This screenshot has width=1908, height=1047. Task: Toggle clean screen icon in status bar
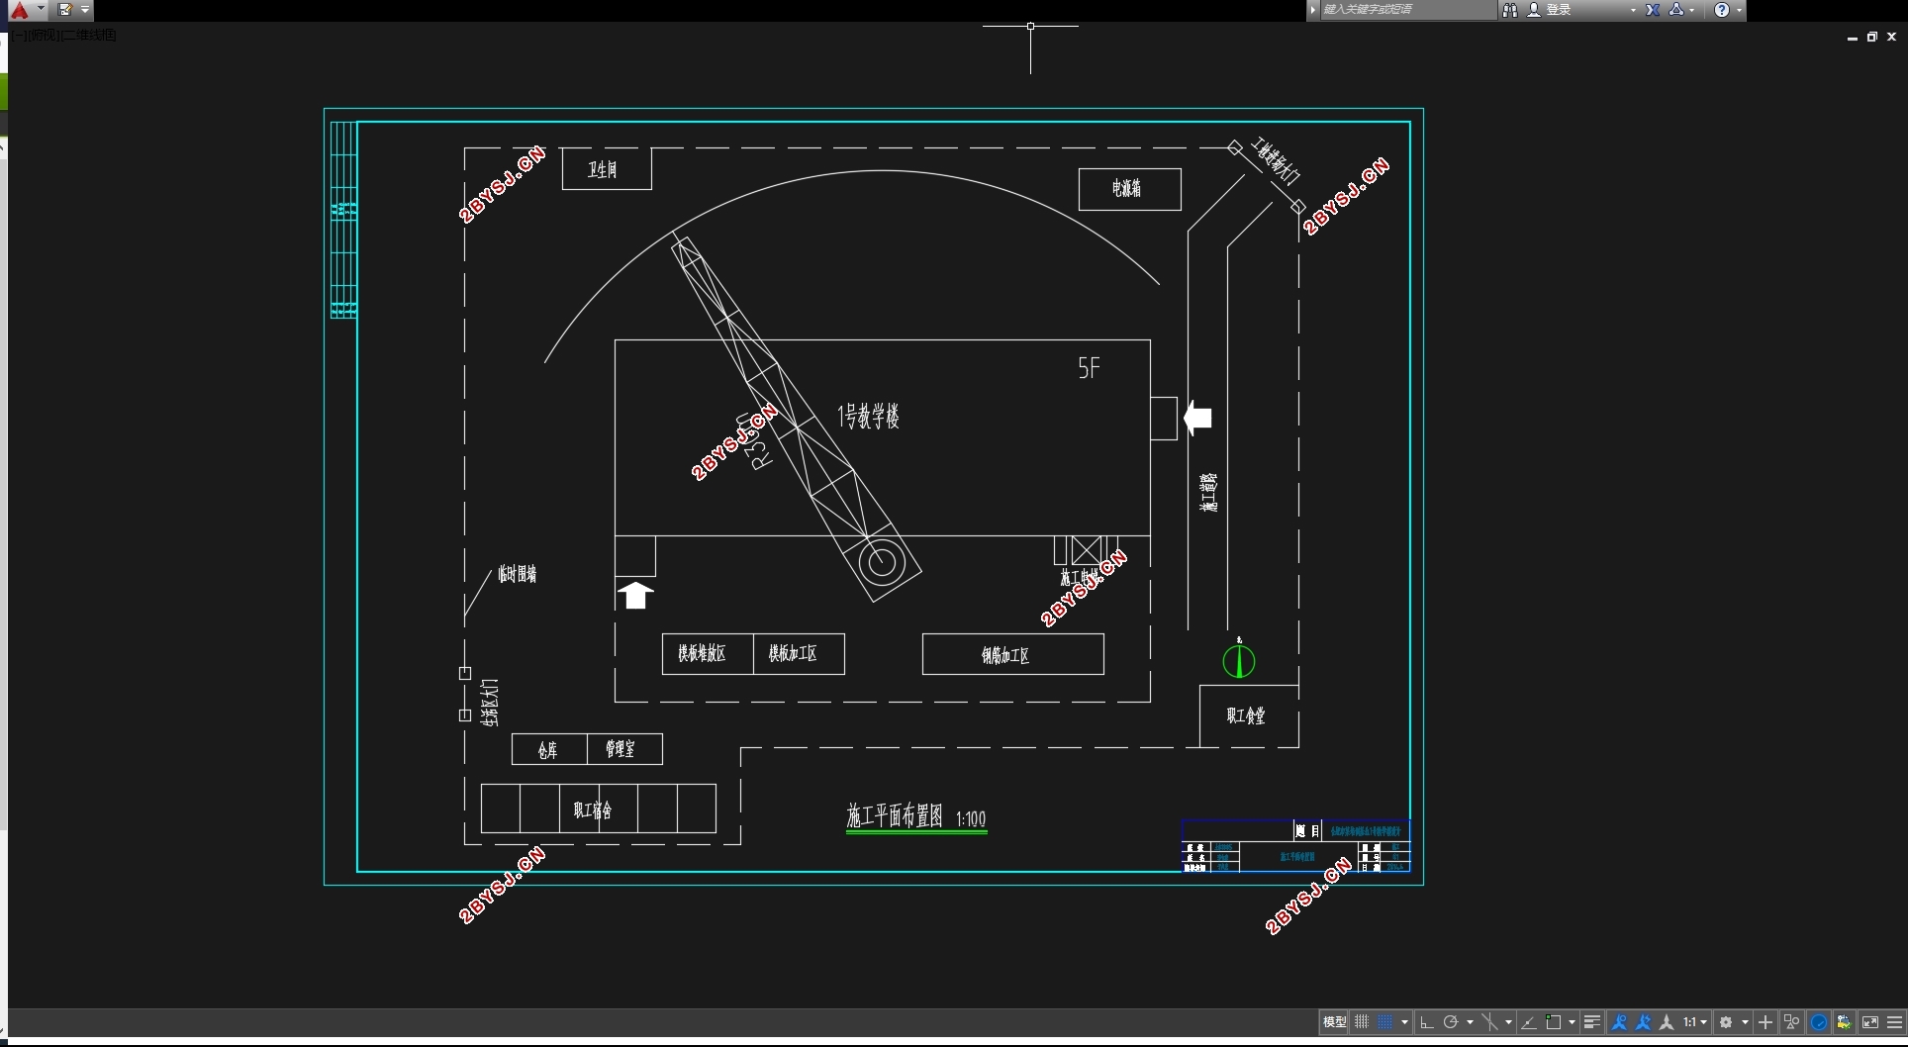click(1870, 1022)
